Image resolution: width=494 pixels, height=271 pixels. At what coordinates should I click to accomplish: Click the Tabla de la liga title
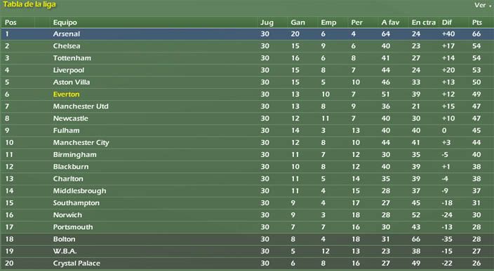point(29,5)
